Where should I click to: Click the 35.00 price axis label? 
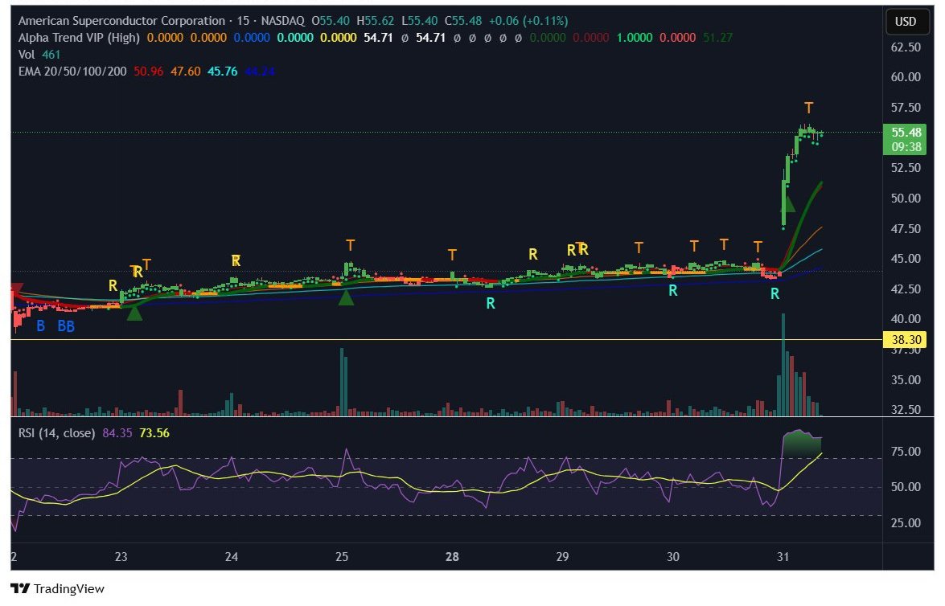point(906,380)
